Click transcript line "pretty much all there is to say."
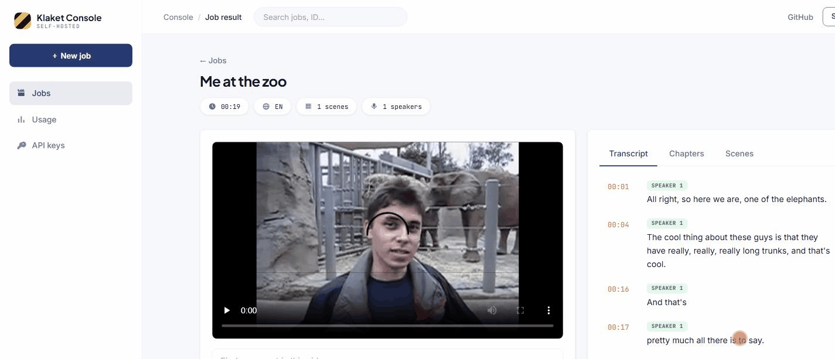Image resolution: width=835 pixels, height=359 pixels. (706, 340)
